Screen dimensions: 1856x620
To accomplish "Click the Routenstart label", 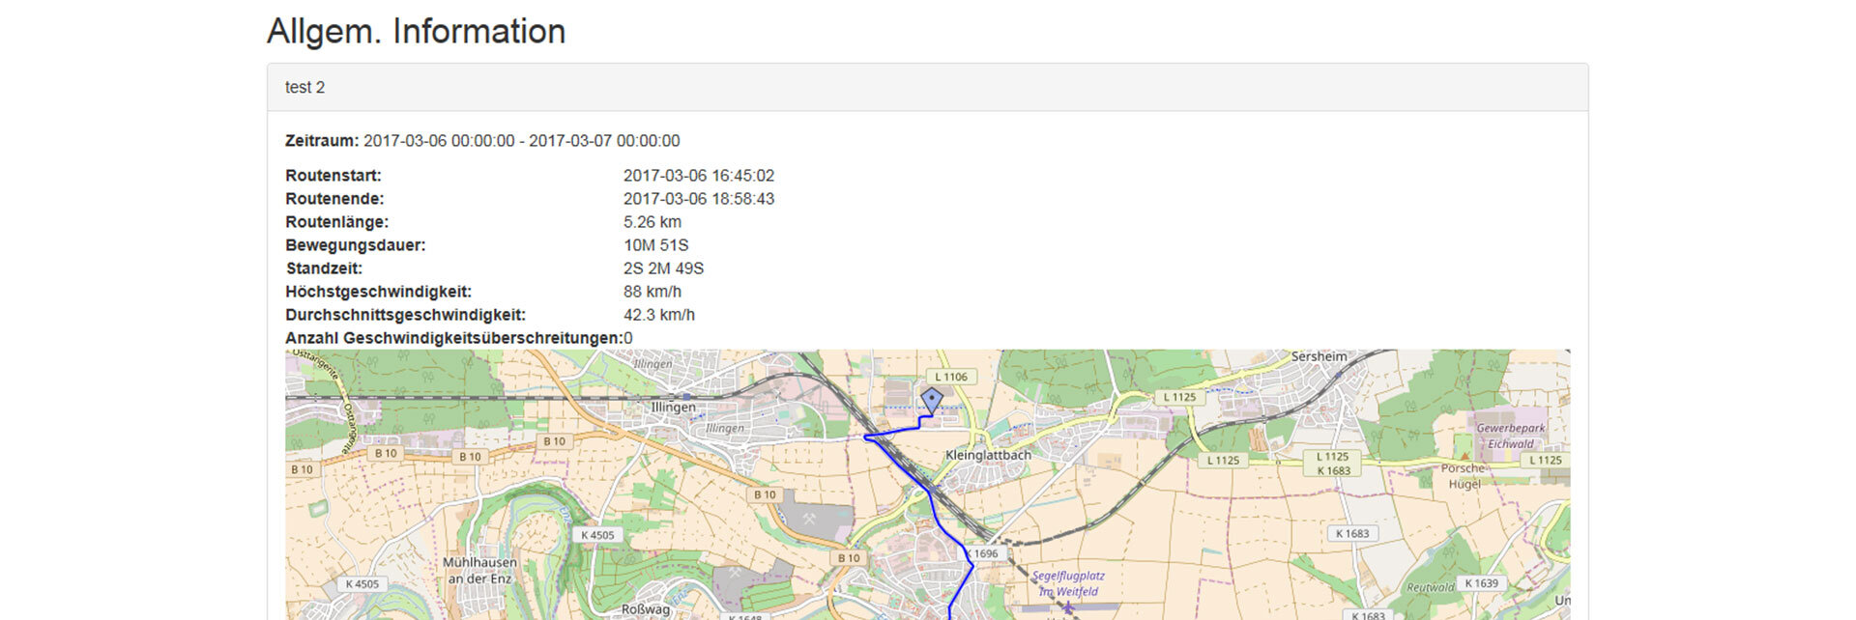I will [333, 176].
